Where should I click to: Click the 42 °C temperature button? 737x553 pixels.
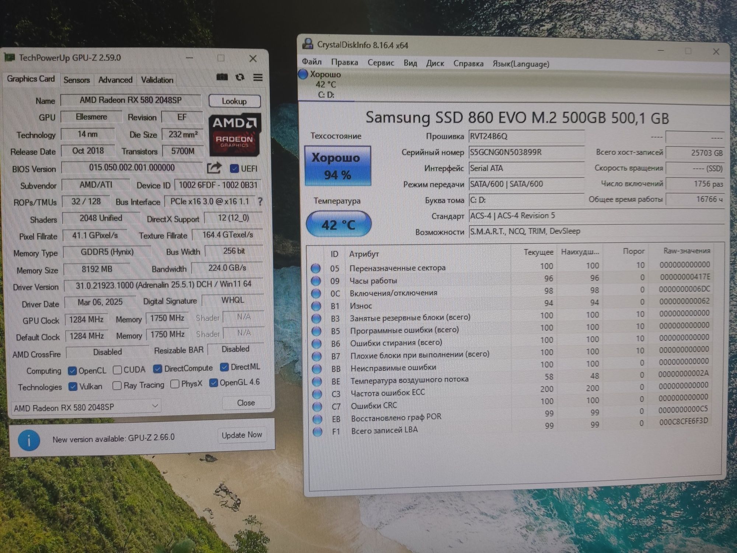click(339, 224)
